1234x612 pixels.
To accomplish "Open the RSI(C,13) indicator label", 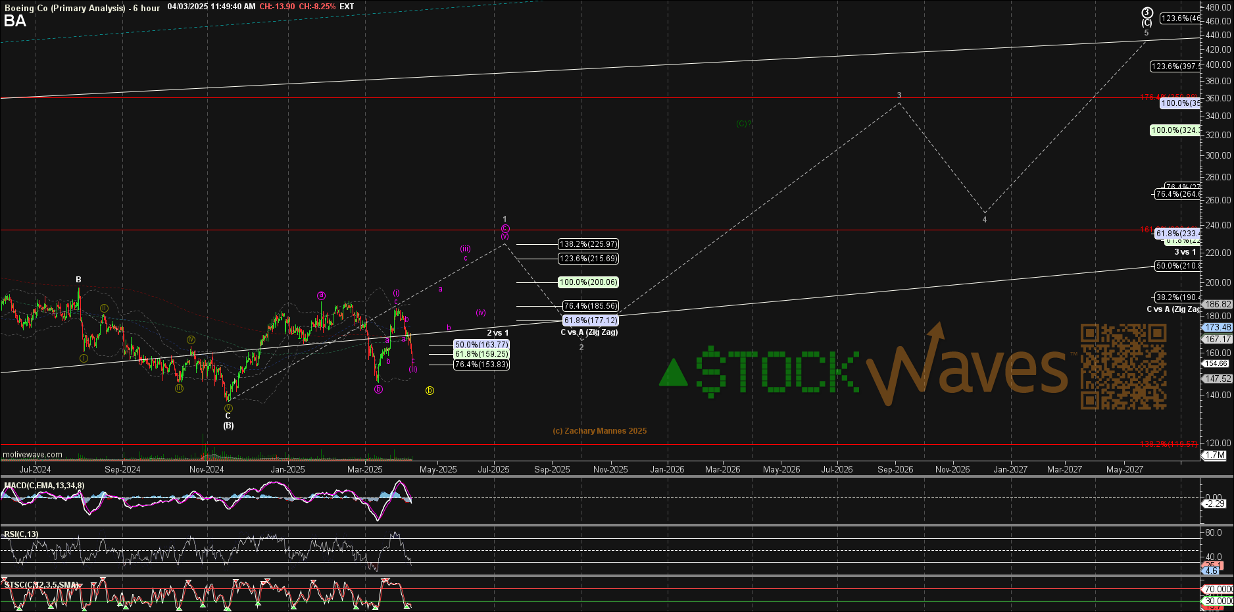I will 22,534.
